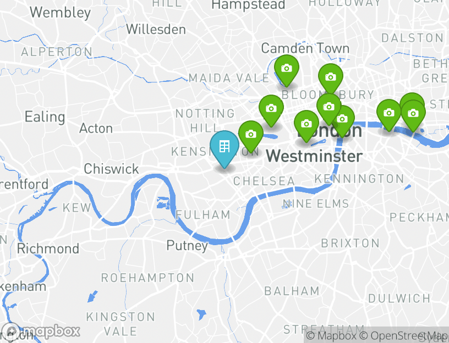449x343 pixels.
Task: Open the camera pin beside the blue hotel marker
Action: click(x=251, y=135)
